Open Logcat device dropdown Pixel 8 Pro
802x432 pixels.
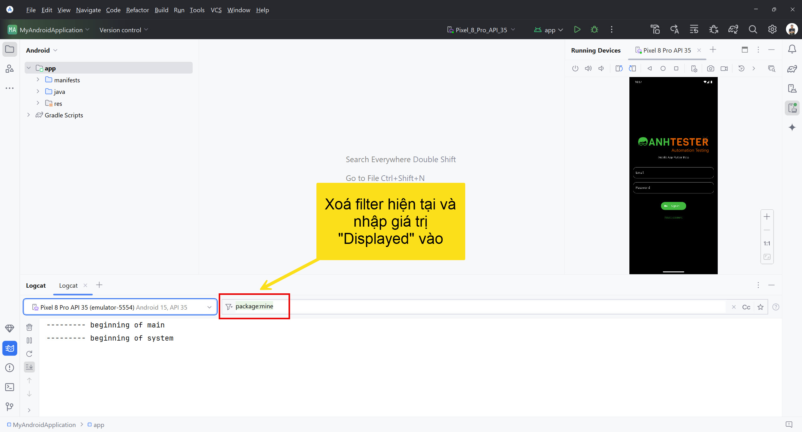[x=120, y=307]
